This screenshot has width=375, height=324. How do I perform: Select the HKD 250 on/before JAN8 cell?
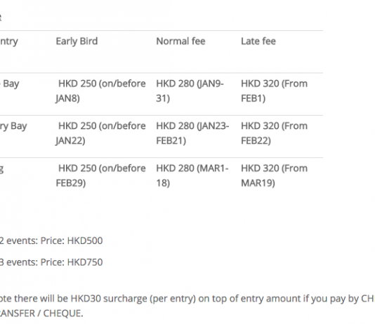[x=100, y=91]
